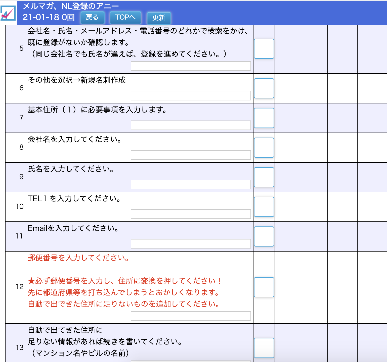Screen dimensions: 387x362
Task: Click row number 10
Action: click(20, 207)
